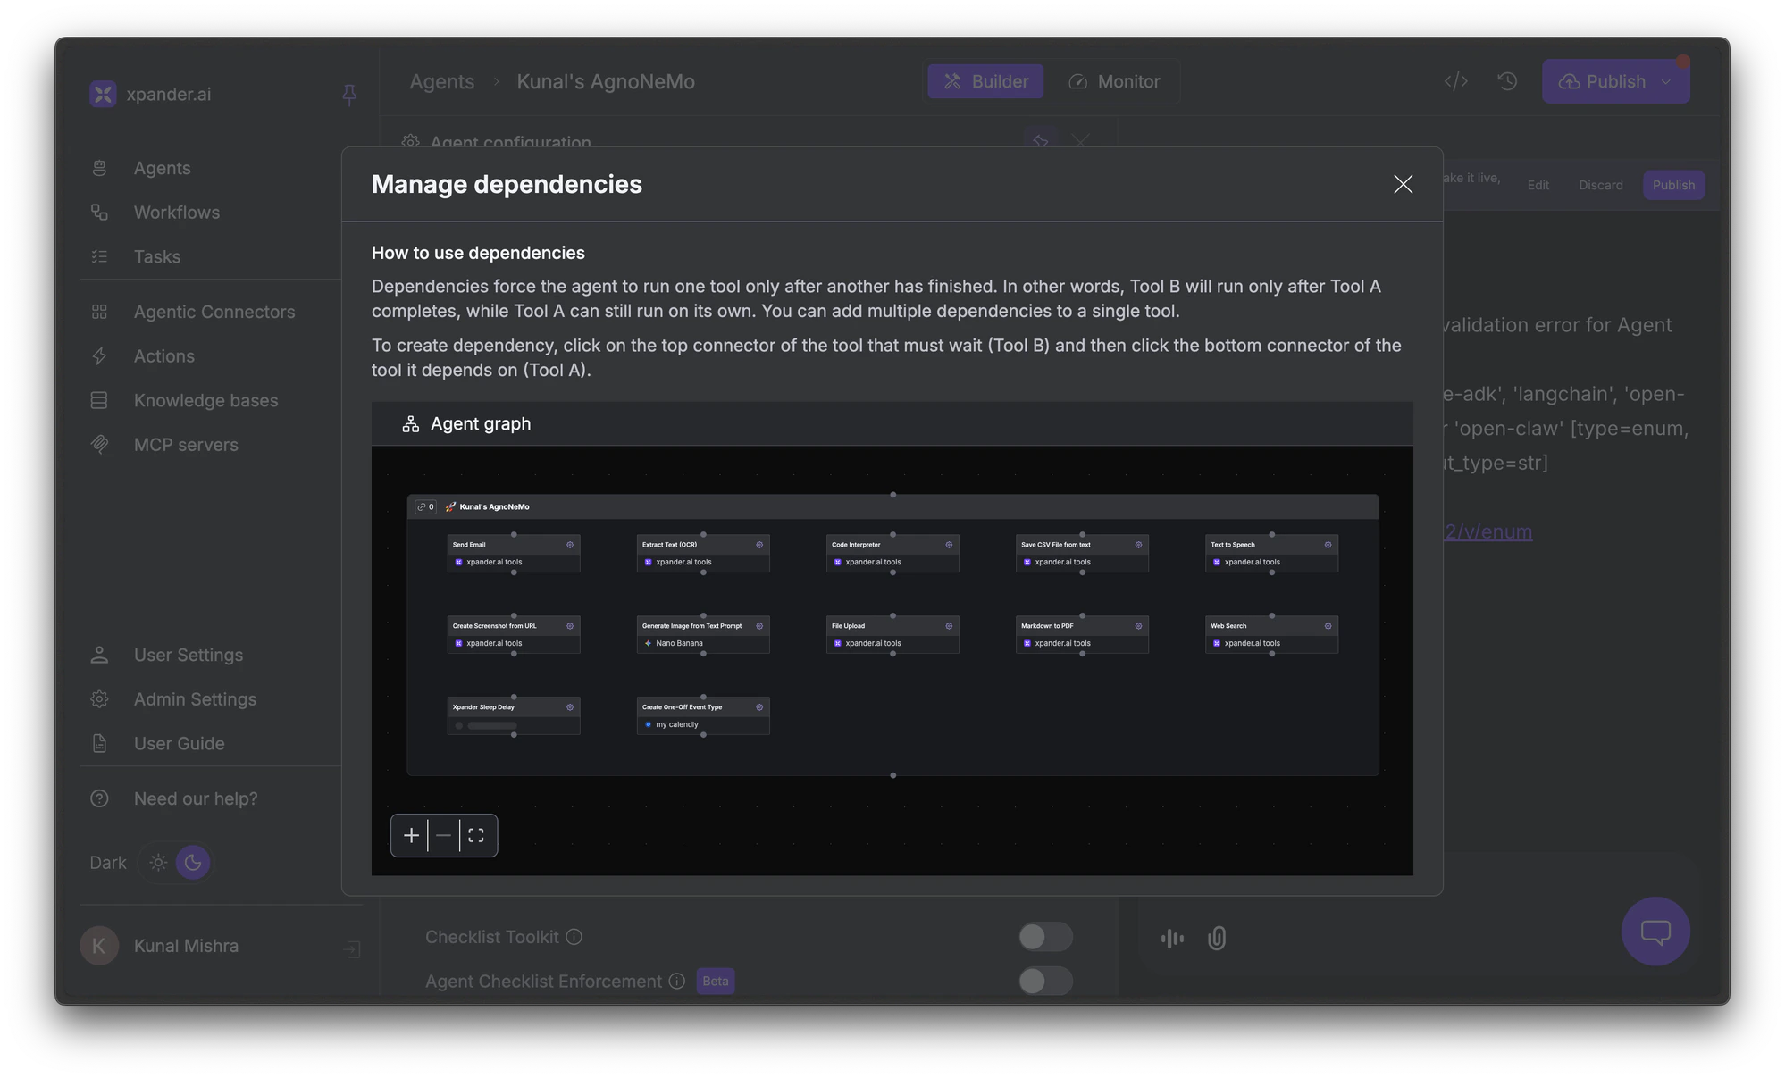This screenshot has width=1785, height=1078.
Task: Click the Discard button
Action: pos(1600,185)
